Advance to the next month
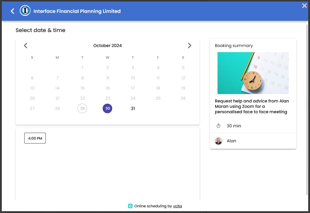This screenshot has width=310, height=213. 189,46
